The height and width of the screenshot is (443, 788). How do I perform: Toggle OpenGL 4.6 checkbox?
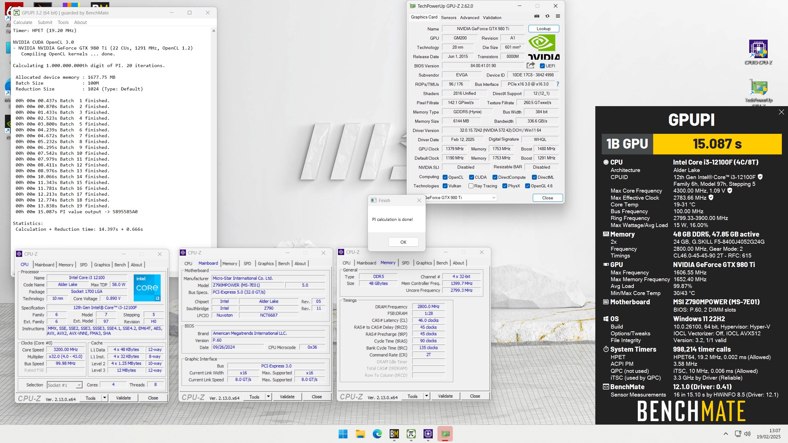pyautogui.click(x=527, y=186)
